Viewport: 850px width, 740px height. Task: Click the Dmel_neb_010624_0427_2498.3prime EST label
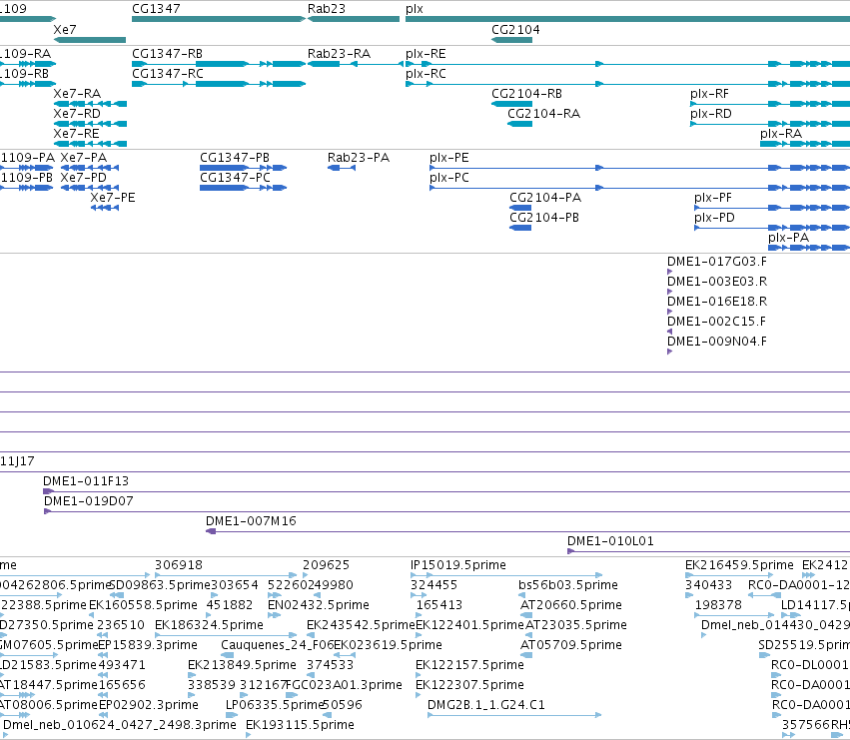point(120,725)
